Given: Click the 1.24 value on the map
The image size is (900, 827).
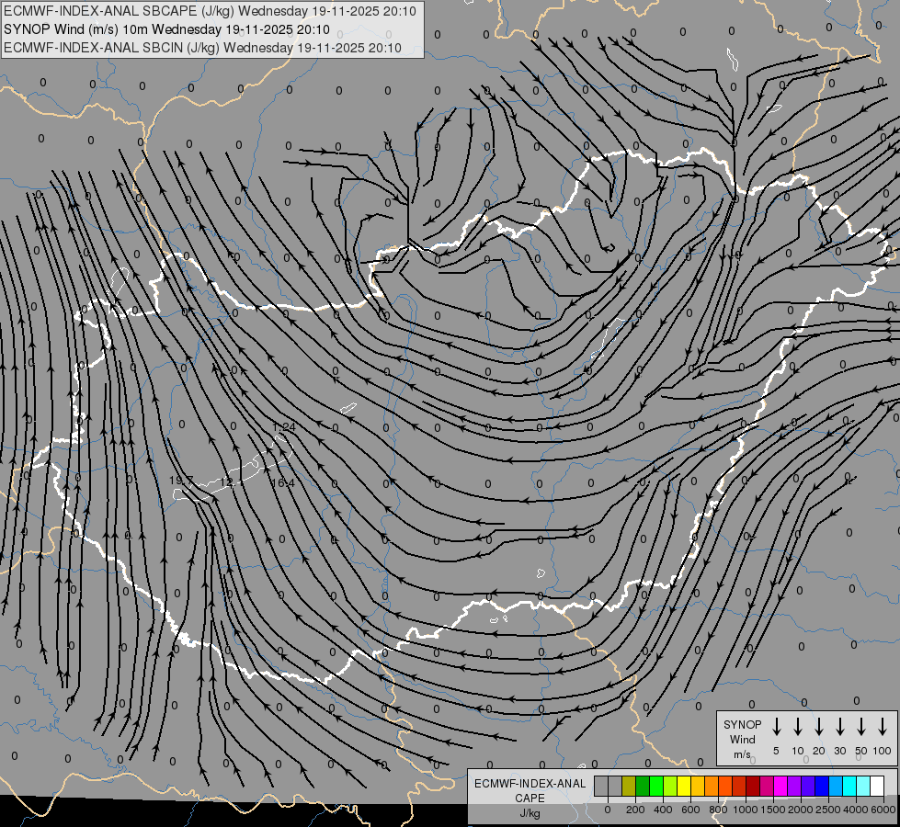Looking at the screenshot, I should point(283,427).
